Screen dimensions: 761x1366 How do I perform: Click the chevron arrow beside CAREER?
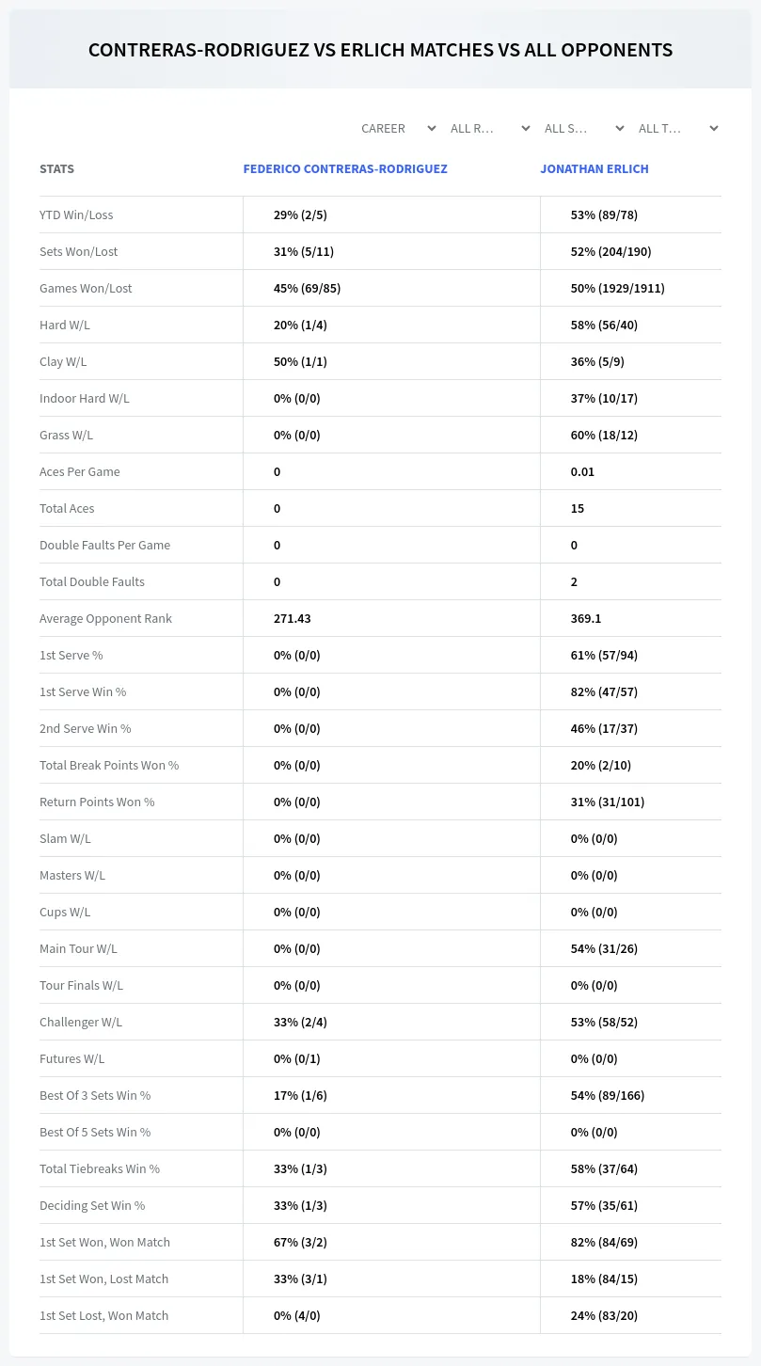[432, 128]
